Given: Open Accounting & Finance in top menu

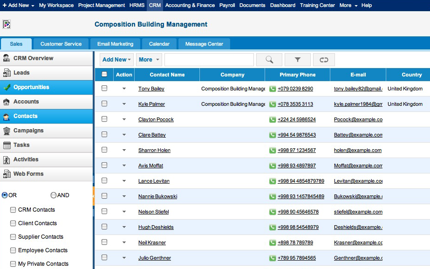Looking at the screenshot, I should tap(190, 5).
